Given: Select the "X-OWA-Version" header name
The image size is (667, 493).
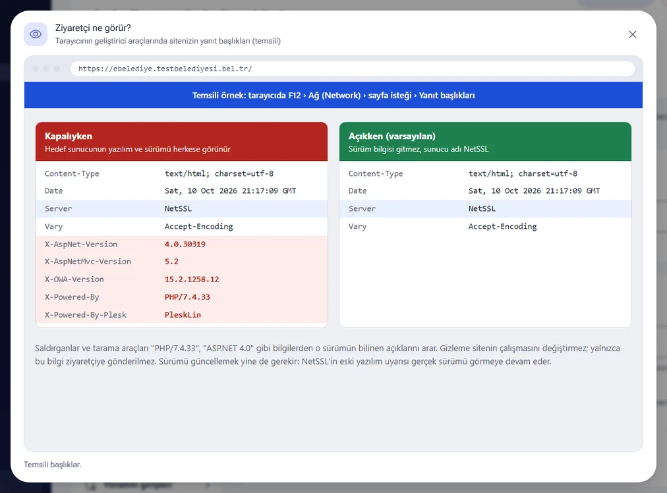Looking at the screenshot, I should (74, 279).
